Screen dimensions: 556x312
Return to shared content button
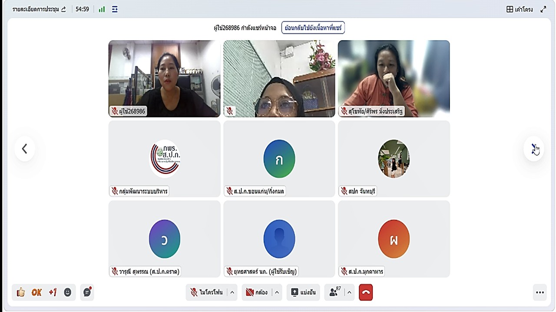point(313,28)
